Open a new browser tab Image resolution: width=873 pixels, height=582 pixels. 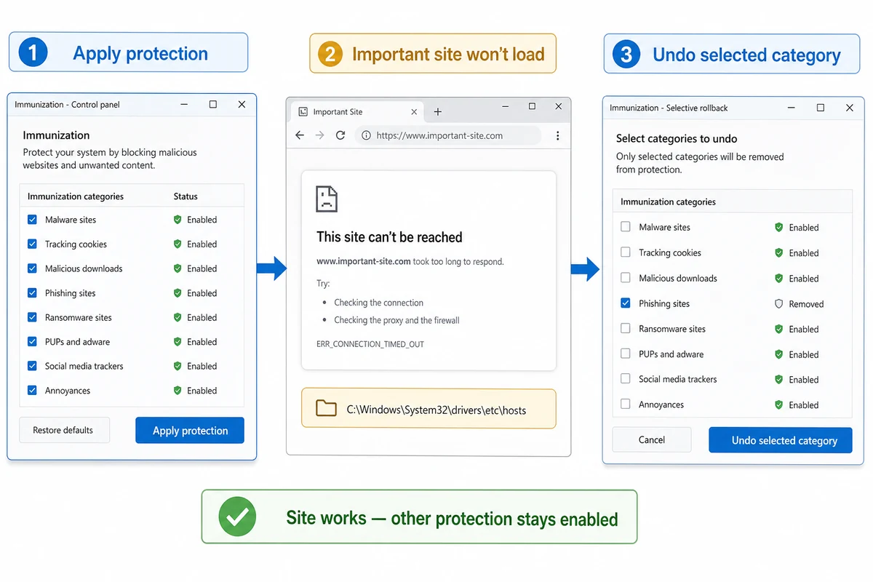pyautogui.click(x=438, y=112)
